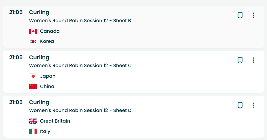Click the Korea flag icon
The image size is (267, 140).
pos(33,41)
